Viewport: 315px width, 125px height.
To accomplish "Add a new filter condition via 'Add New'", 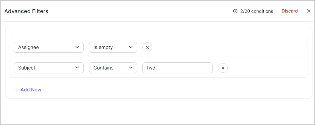I will point(27,90).
